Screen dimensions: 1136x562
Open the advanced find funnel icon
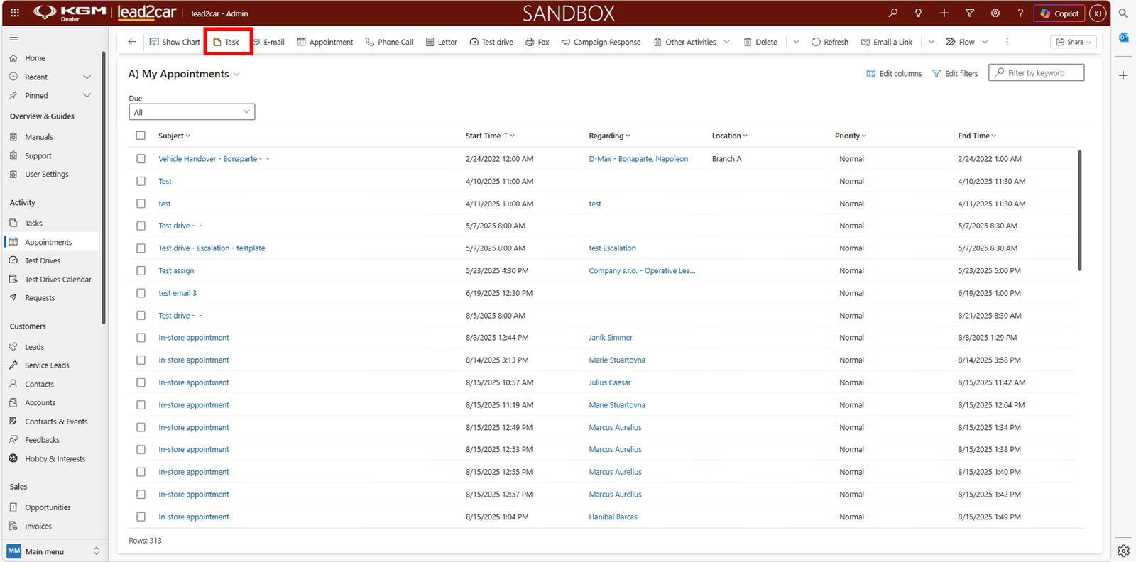[969, 13]
